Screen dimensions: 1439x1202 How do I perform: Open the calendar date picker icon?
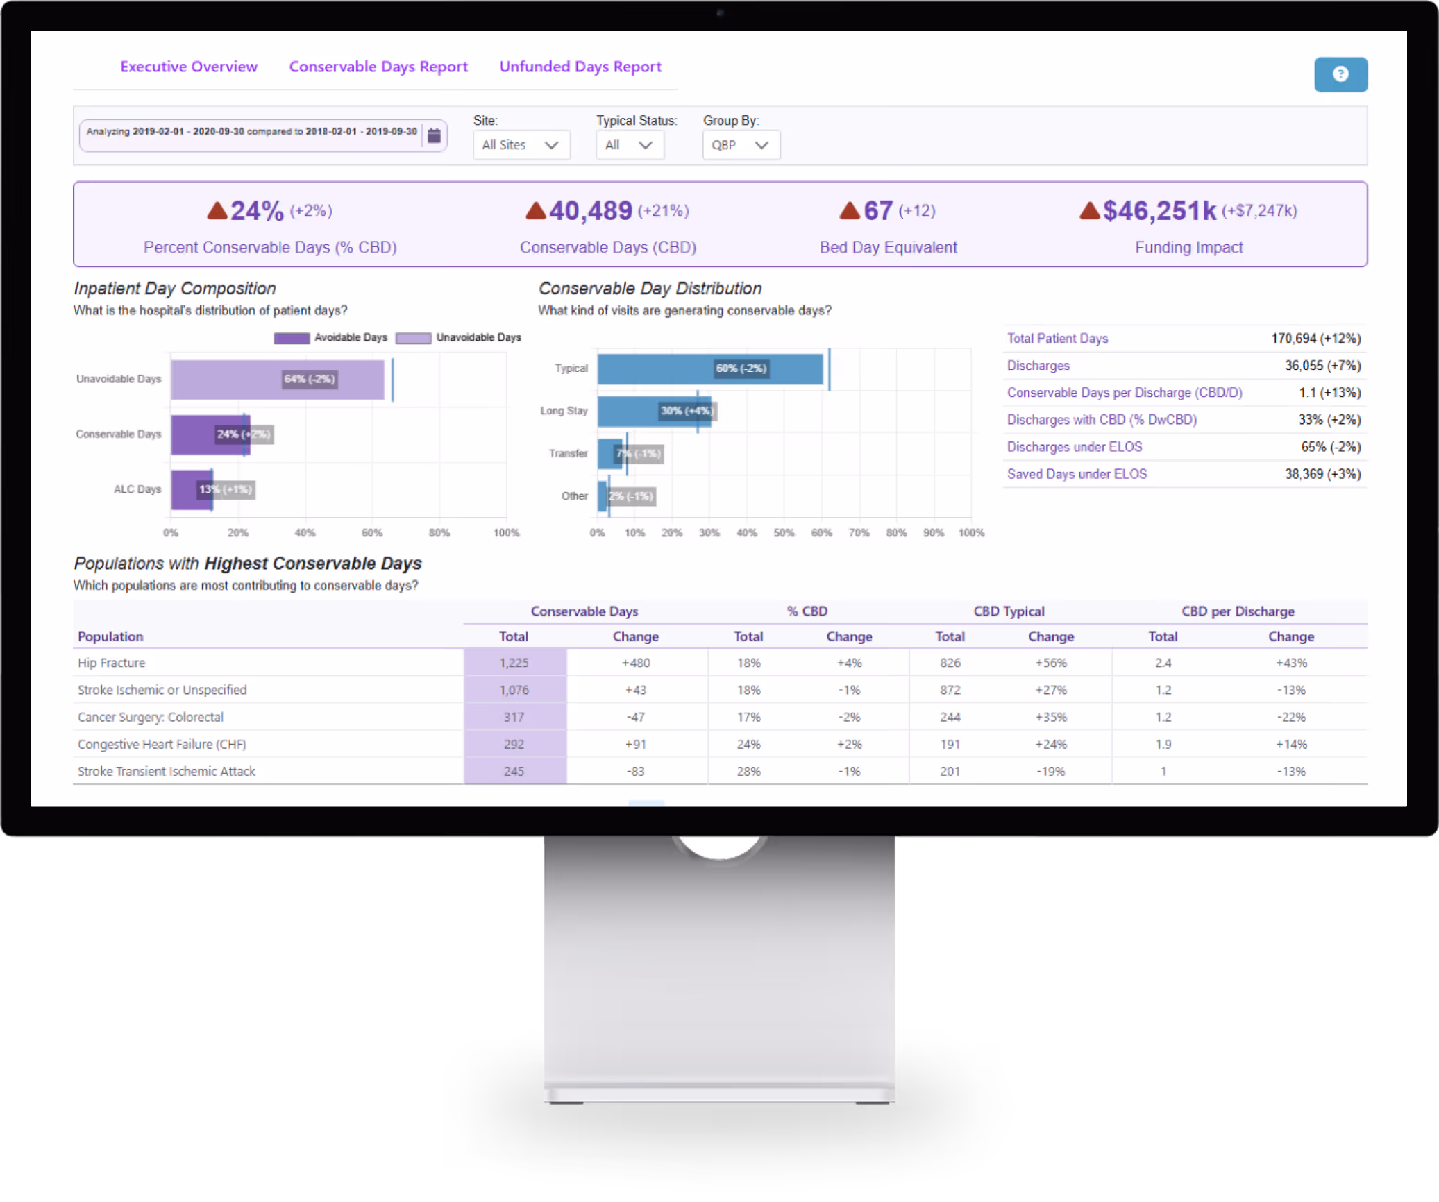(434, 135)
